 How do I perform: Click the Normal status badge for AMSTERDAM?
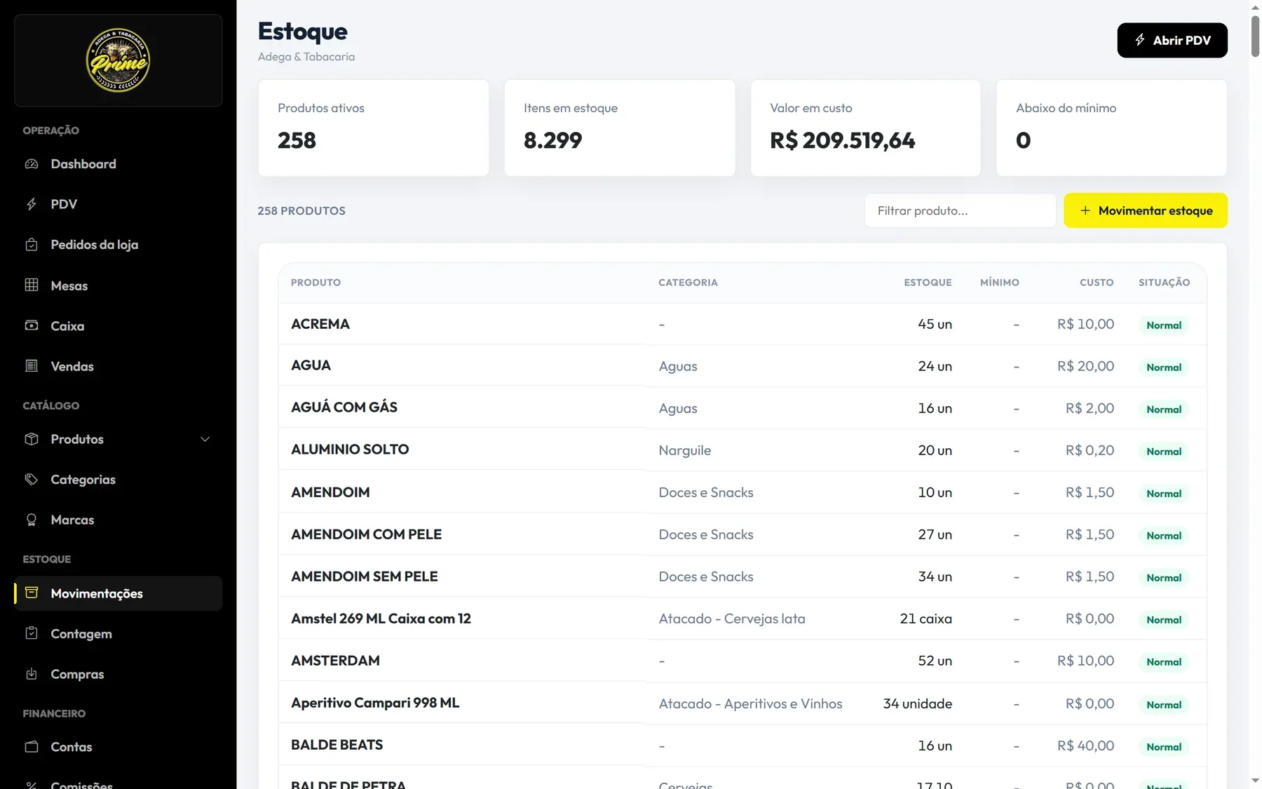[1164, 662]
